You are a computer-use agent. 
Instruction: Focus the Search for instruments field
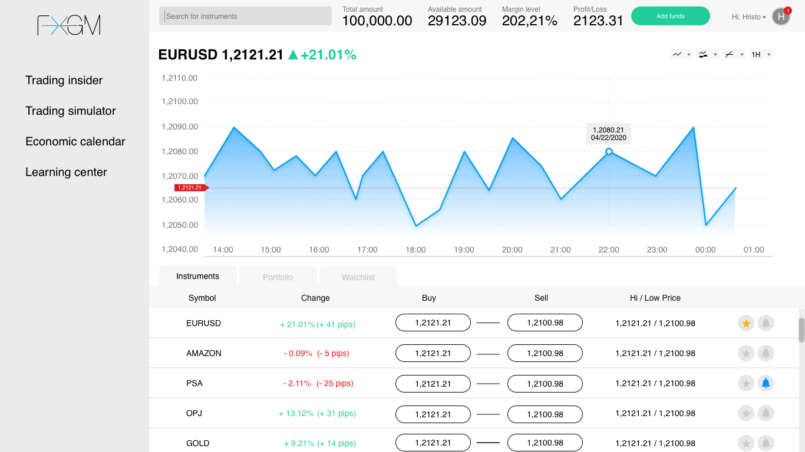[245, 16]
